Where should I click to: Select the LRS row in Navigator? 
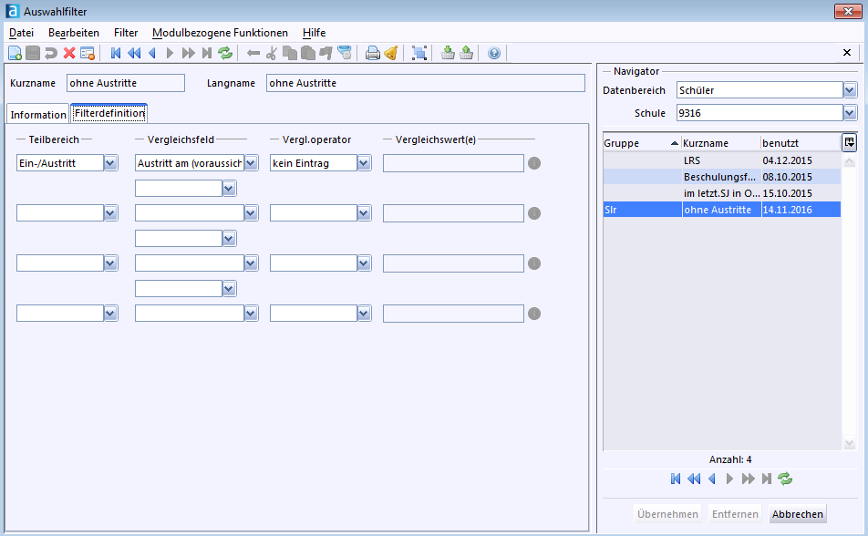[x=722, y=160]
